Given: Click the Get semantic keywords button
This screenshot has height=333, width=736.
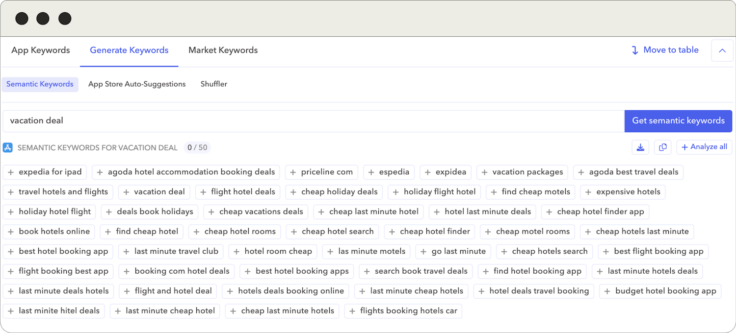Looking at the screenshot, I should click(x=678, y=121).
